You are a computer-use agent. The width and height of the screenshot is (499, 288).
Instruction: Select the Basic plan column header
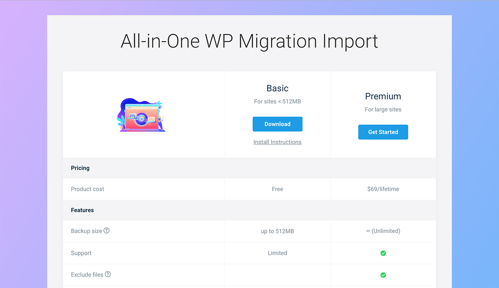point(277,88)
